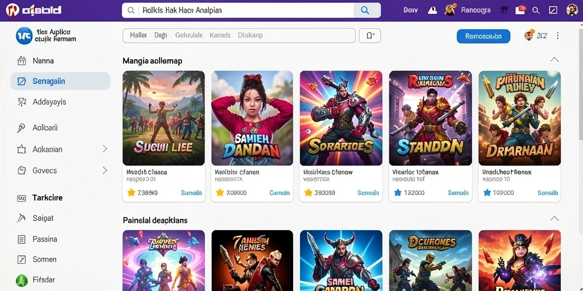Click the Sonoda link on first game card
Image resolution: width=583 pixels, height=291 pixels.
(x=191, y=193)
